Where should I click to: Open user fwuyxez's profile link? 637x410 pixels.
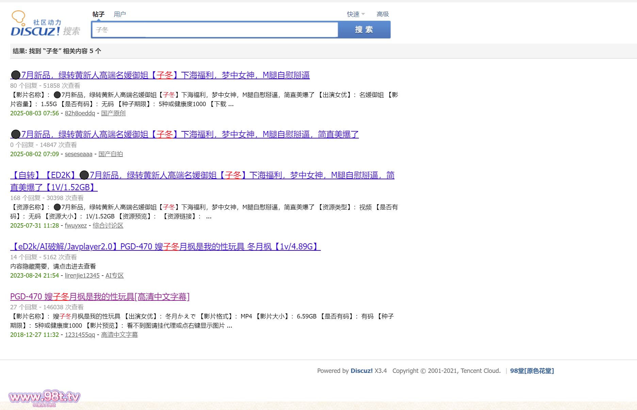76,226
